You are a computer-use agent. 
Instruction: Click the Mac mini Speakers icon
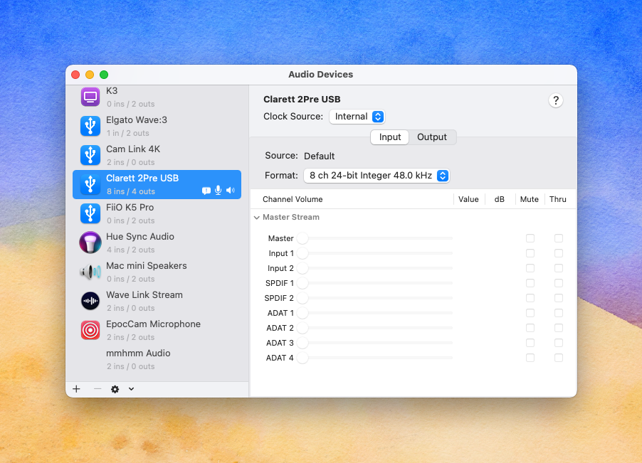tap(90, 272)
